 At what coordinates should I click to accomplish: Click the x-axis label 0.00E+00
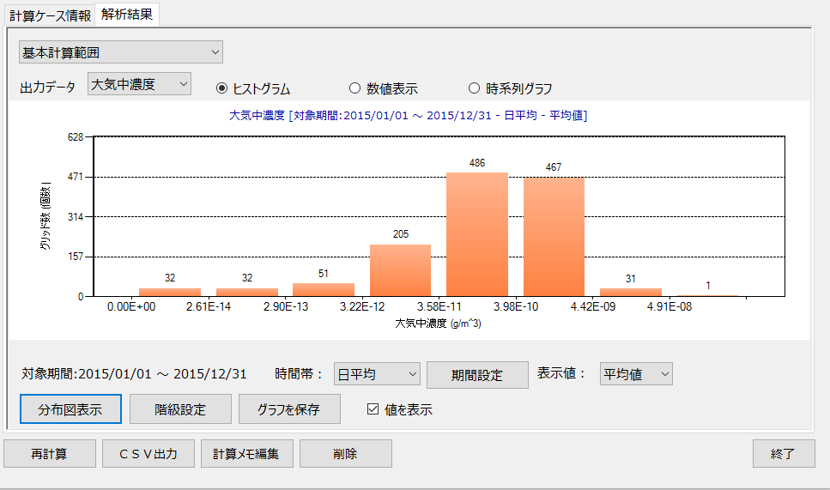pos(131,307)
